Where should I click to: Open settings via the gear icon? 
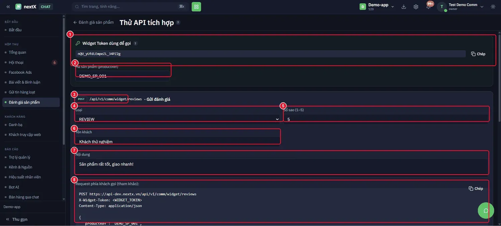pyautogui.click(x=416, y=7)
